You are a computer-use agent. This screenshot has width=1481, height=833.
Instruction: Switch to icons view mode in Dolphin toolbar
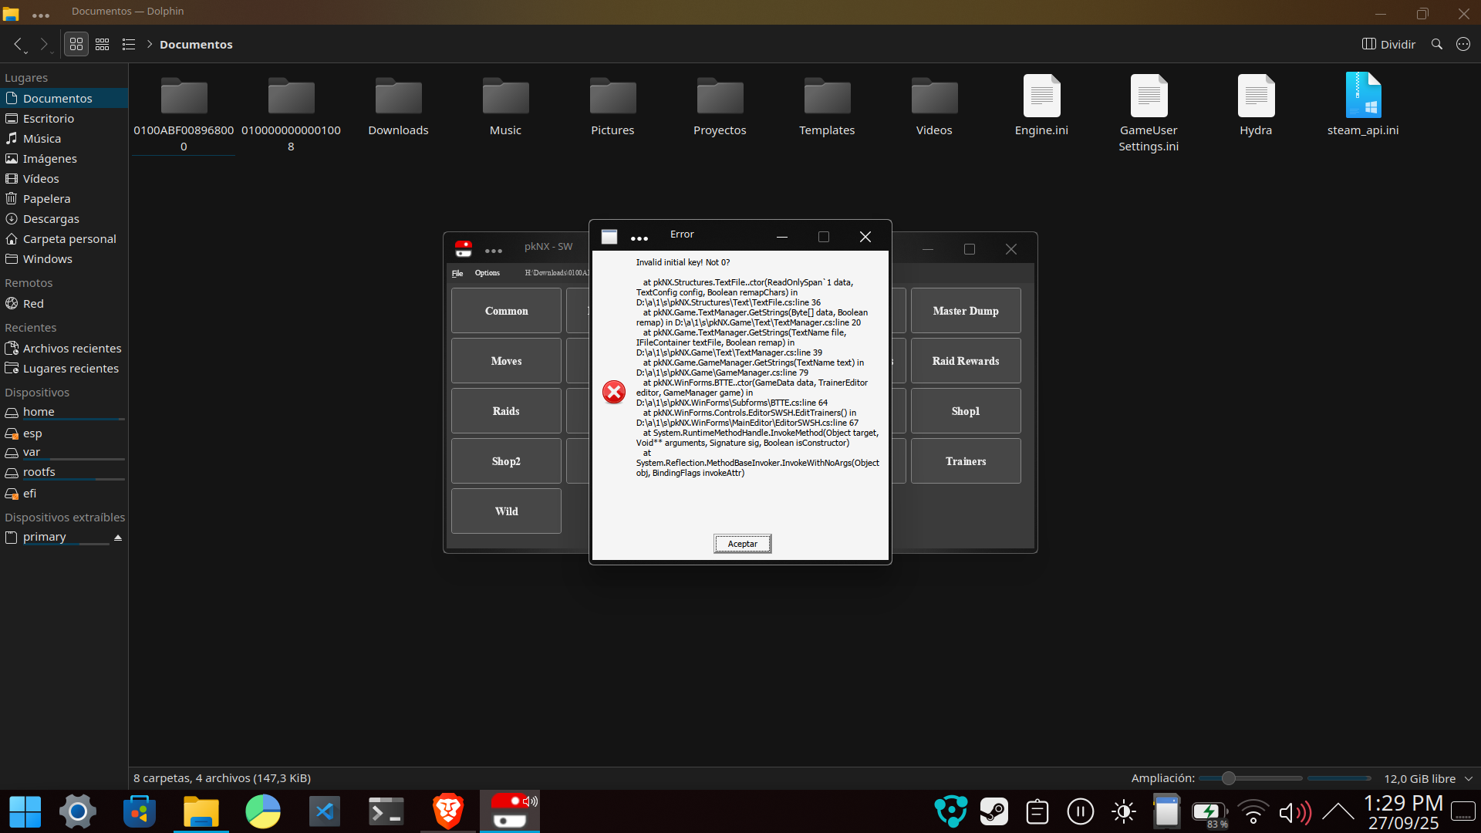pyautogui.click(x=76, y=45)
